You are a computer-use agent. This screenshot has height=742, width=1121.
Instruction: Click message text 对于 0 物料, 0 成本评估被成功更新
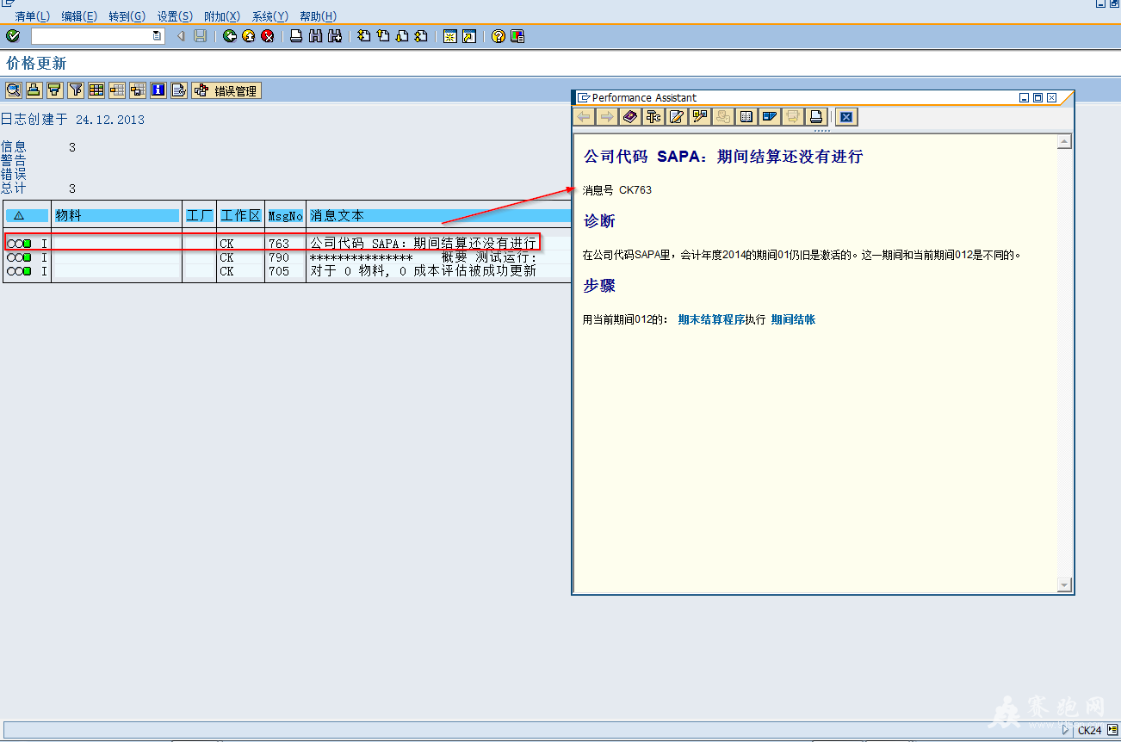[x=423, y=271]
